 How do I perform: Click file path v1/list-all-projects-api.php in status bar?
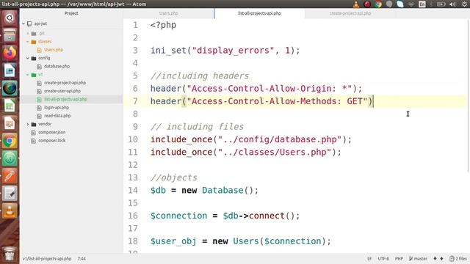[47, 259]
